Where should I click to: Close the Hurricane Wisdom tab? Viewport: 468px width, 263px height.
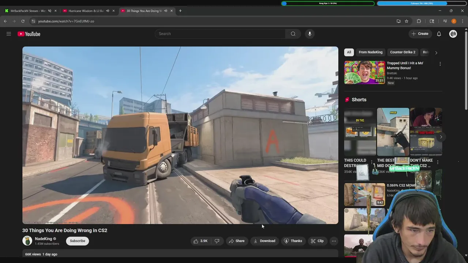[113, 11]
